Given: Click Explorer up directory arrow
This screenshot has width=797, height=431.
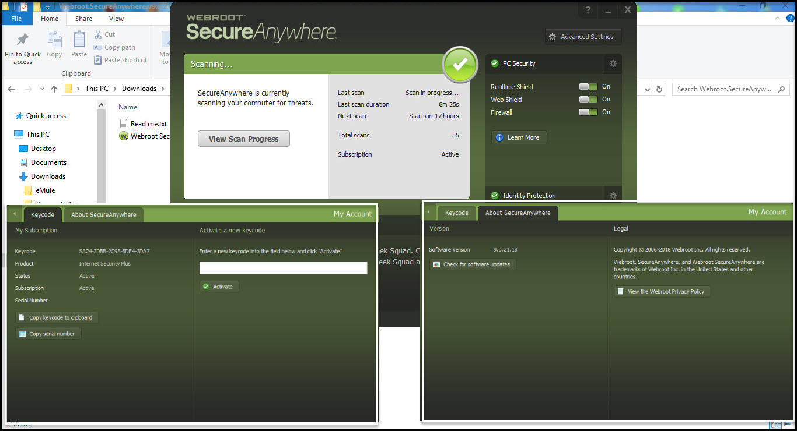Looking at the screenshot, I should pyautogui.click(x=54, y=89).
